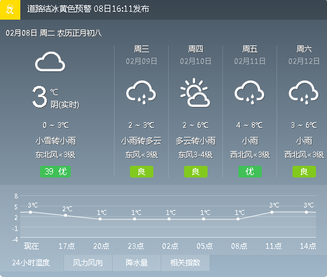Select the 24小时温度 tab
327x277 pixels.
pyautogui.click(x=31, y=263)
